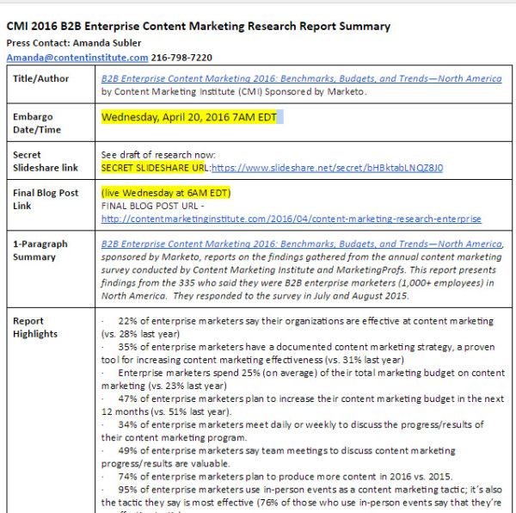Open the report title link in Title/Author row
The width and height of the screenshot is (516, 513).
point(302,78)
